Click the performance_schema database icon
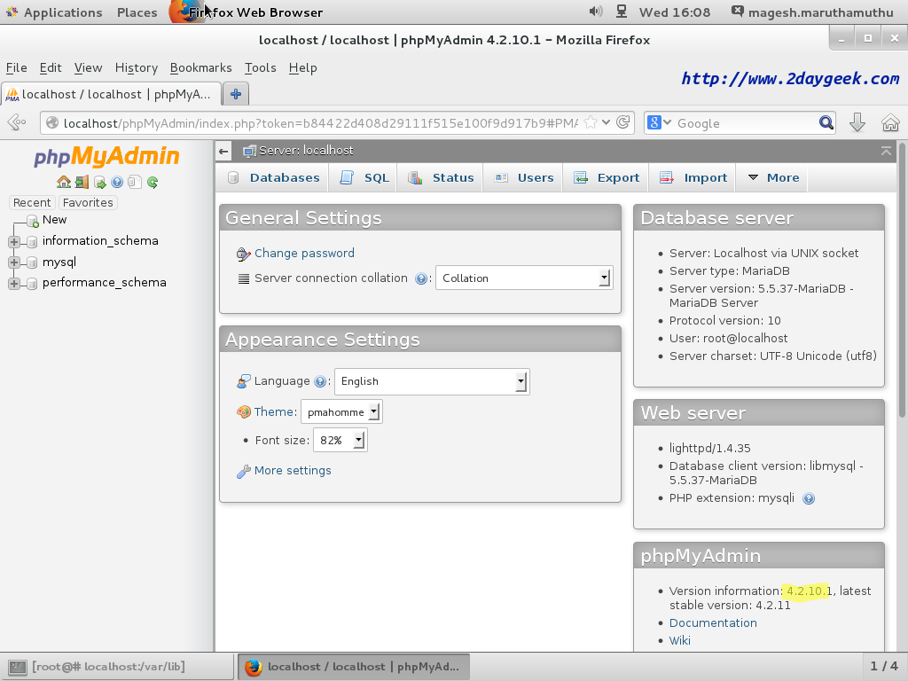908x681 pixels. [33, 283]
